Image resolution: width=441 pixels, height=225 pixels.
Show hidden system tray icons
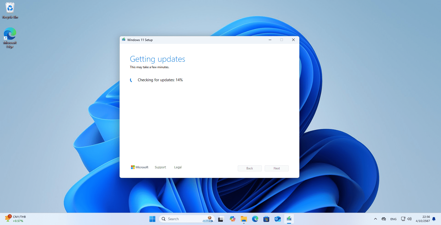[376, 219]
